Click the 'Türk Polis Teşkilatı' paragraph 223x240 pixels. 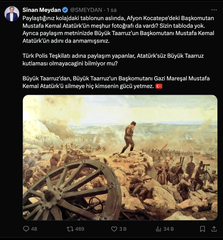[x=113, y=59]
